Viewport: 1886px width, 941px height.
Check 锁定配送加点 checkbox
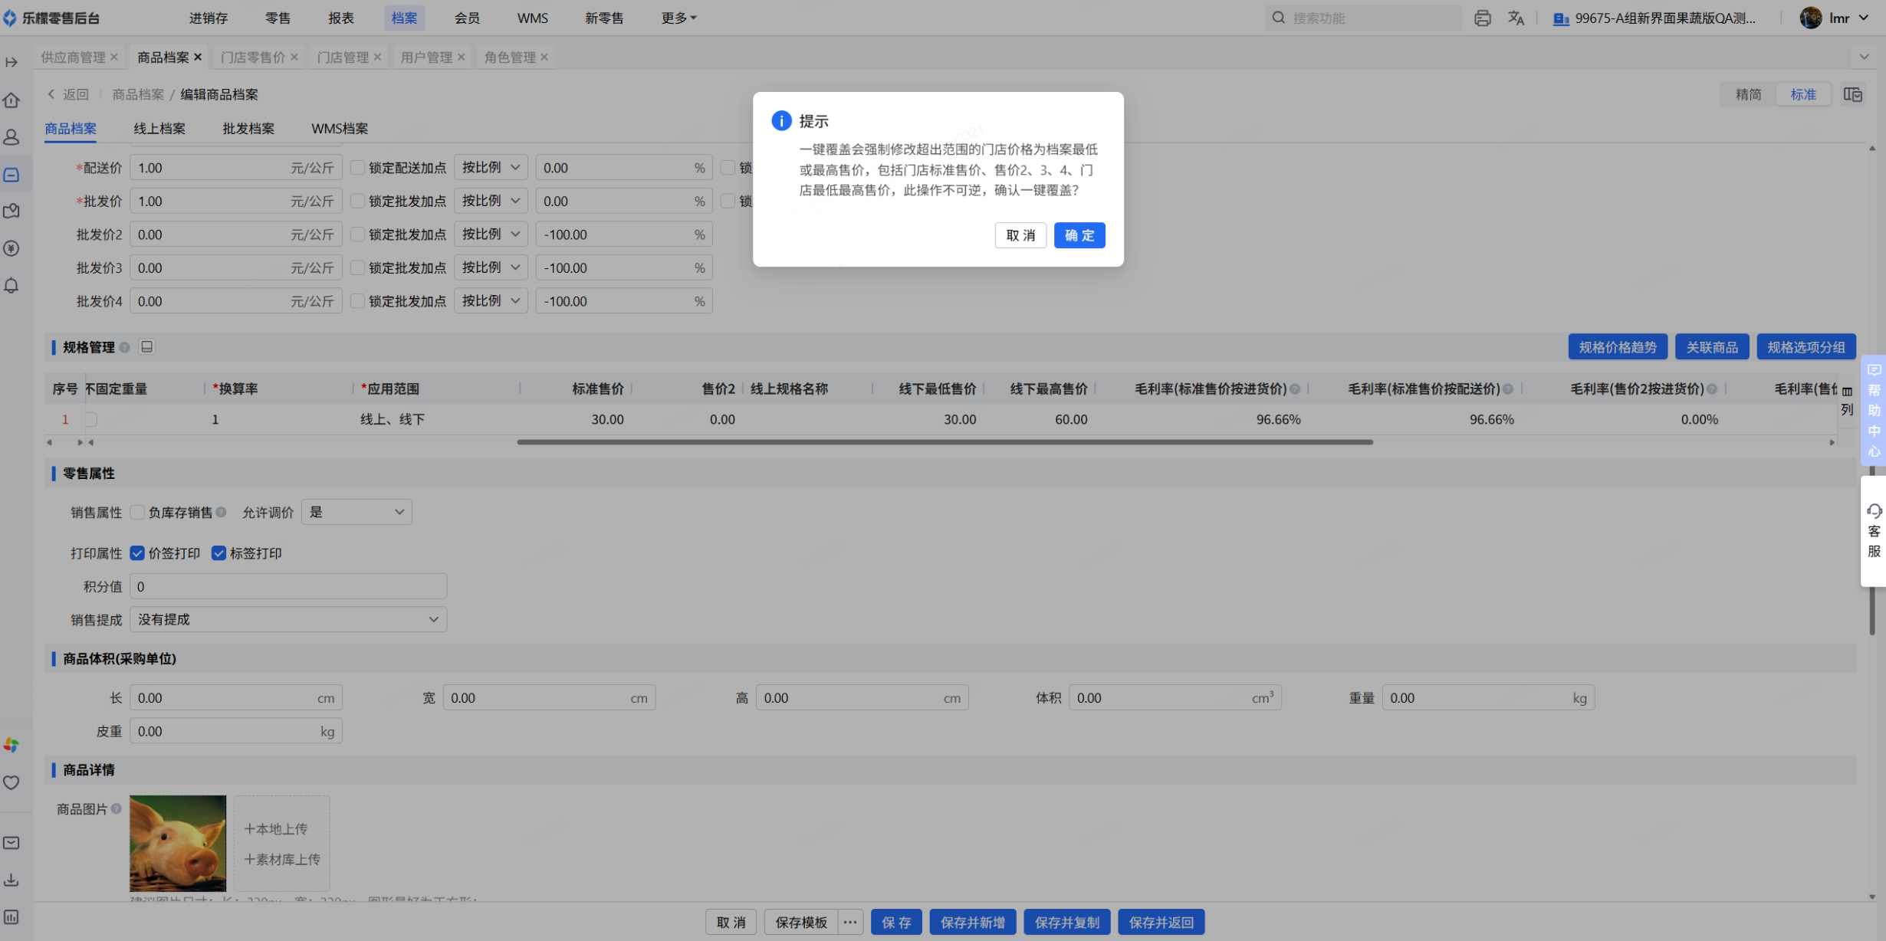point(357,168)
